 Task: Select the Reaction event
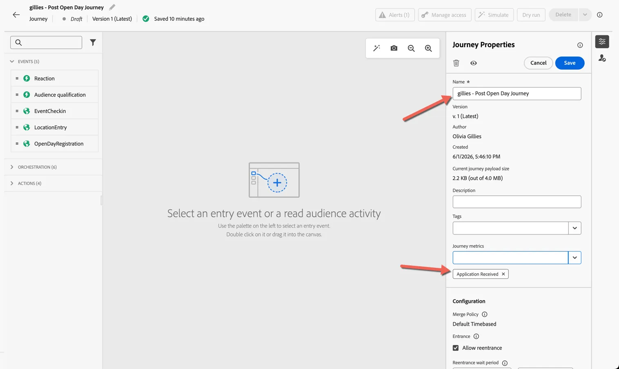click(x=54, y=78)
